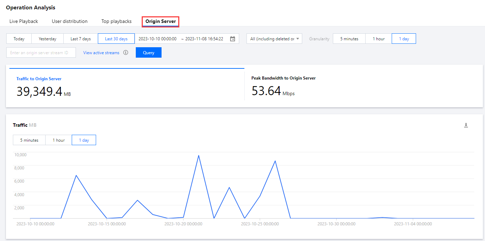Click the Operation Analysis heading
Viewport: 485px width, 241px height.
(x=31, y=7)
